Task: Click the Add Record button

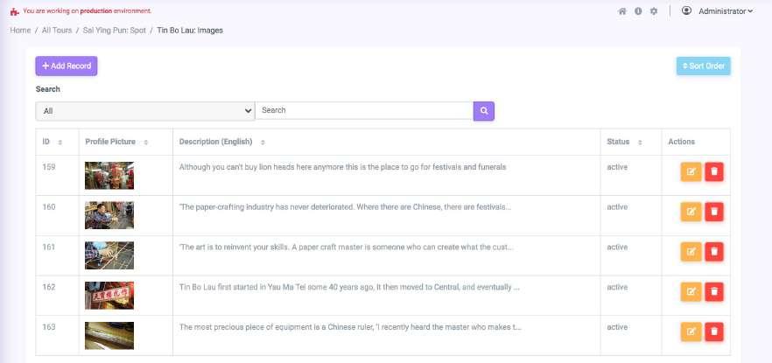Action: pyautogui.click(x=67, y=66)
